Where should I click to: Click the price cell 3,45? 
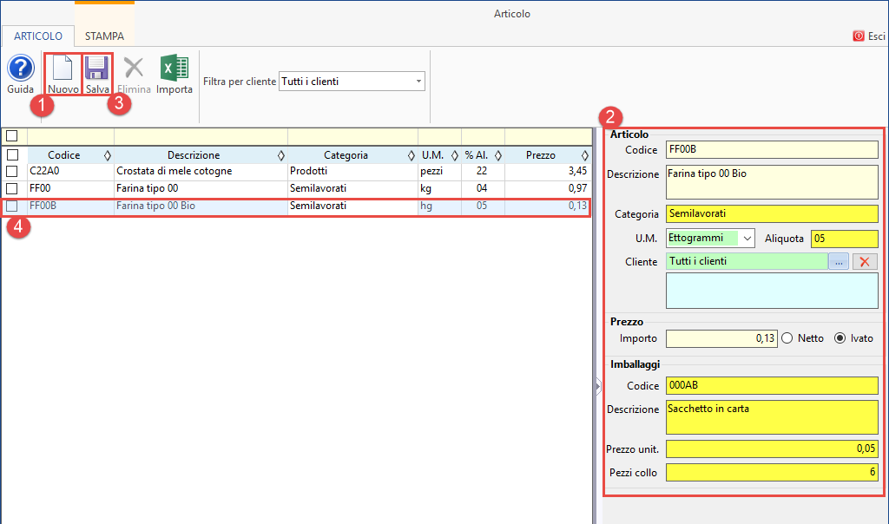pyautogui.click(x=548, y=171)
